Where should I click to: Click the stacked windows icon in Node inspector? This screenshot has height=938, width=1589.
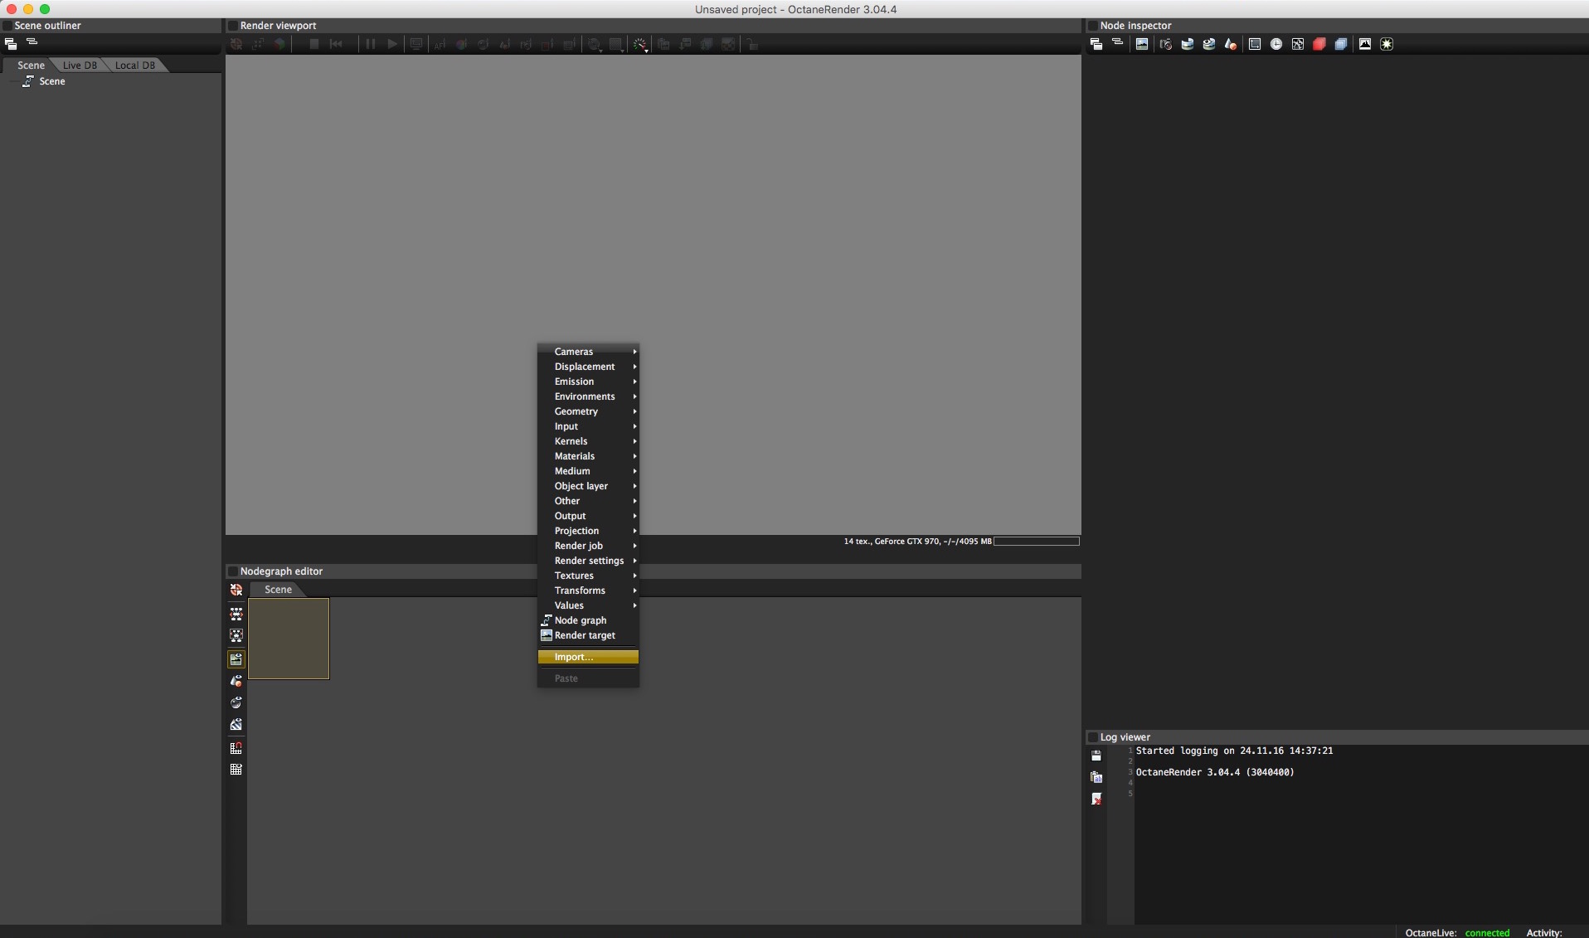tap(1096, 44)
